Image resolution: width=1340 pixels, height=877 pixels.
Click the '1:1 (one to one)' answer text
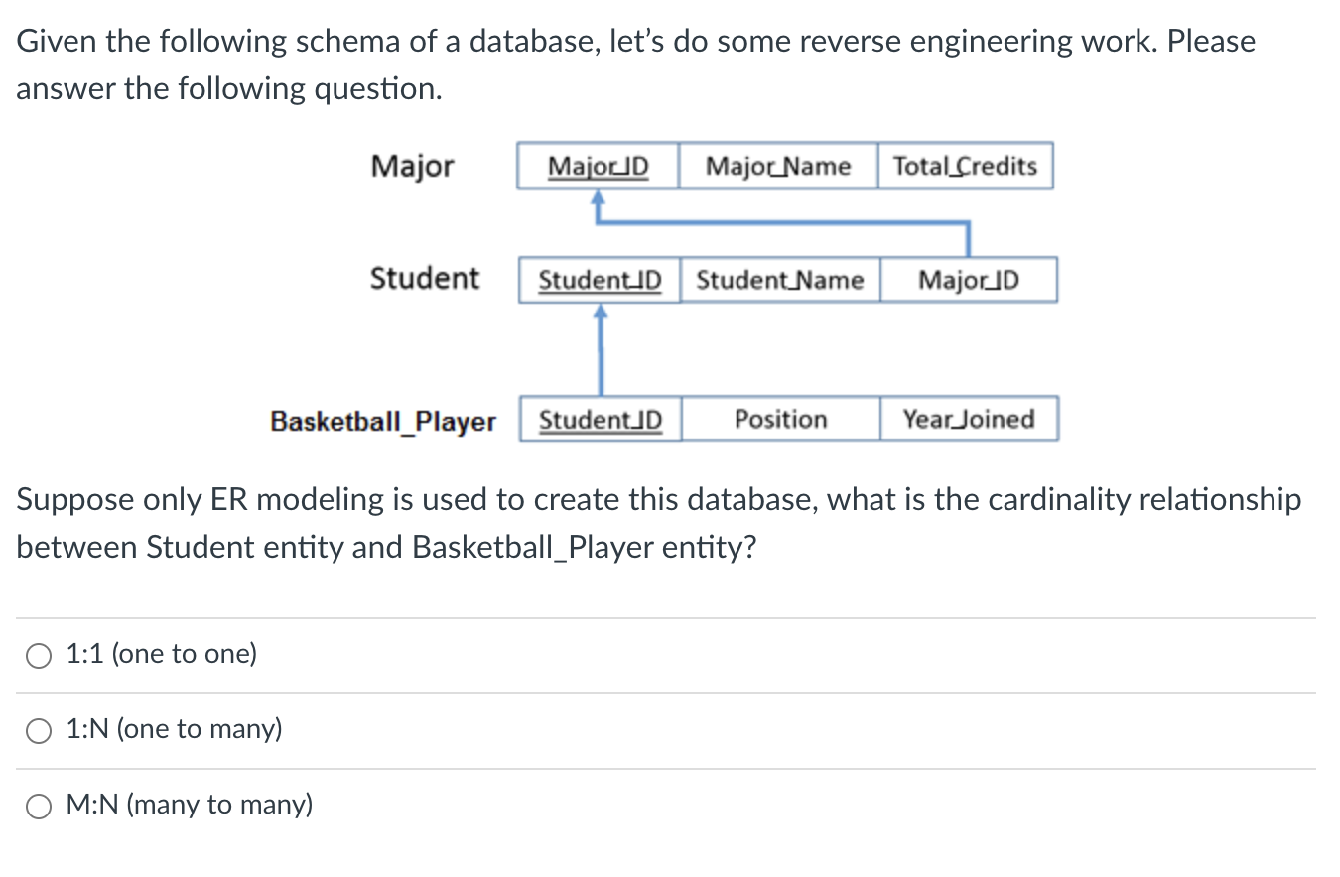click(162, 654)
